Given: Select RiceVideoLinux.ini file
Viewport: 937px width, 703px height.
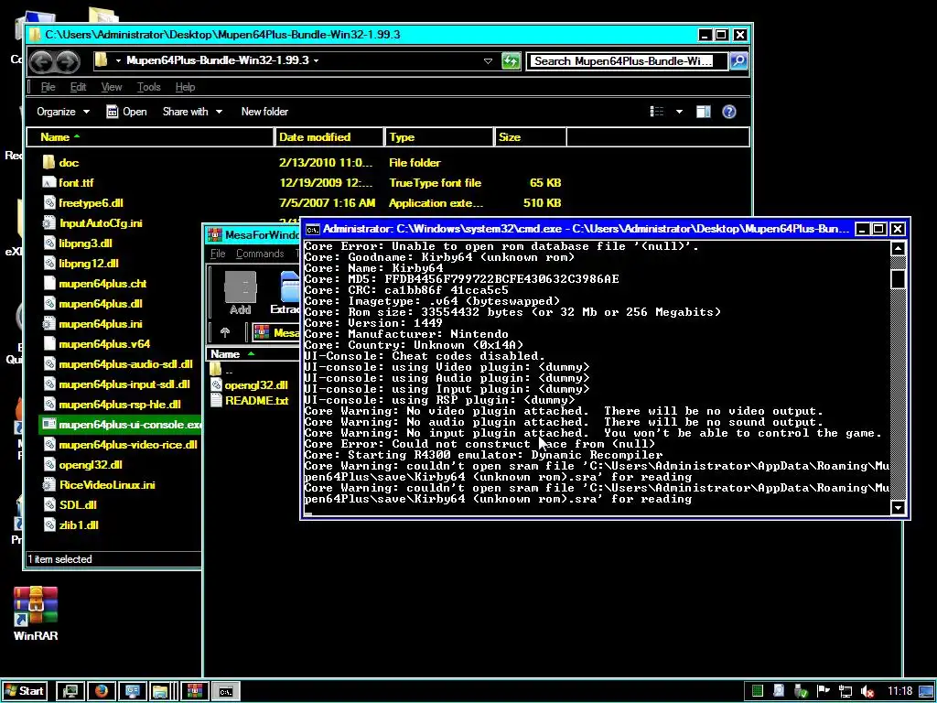Looking at the screenshot, I should point(107,485).
